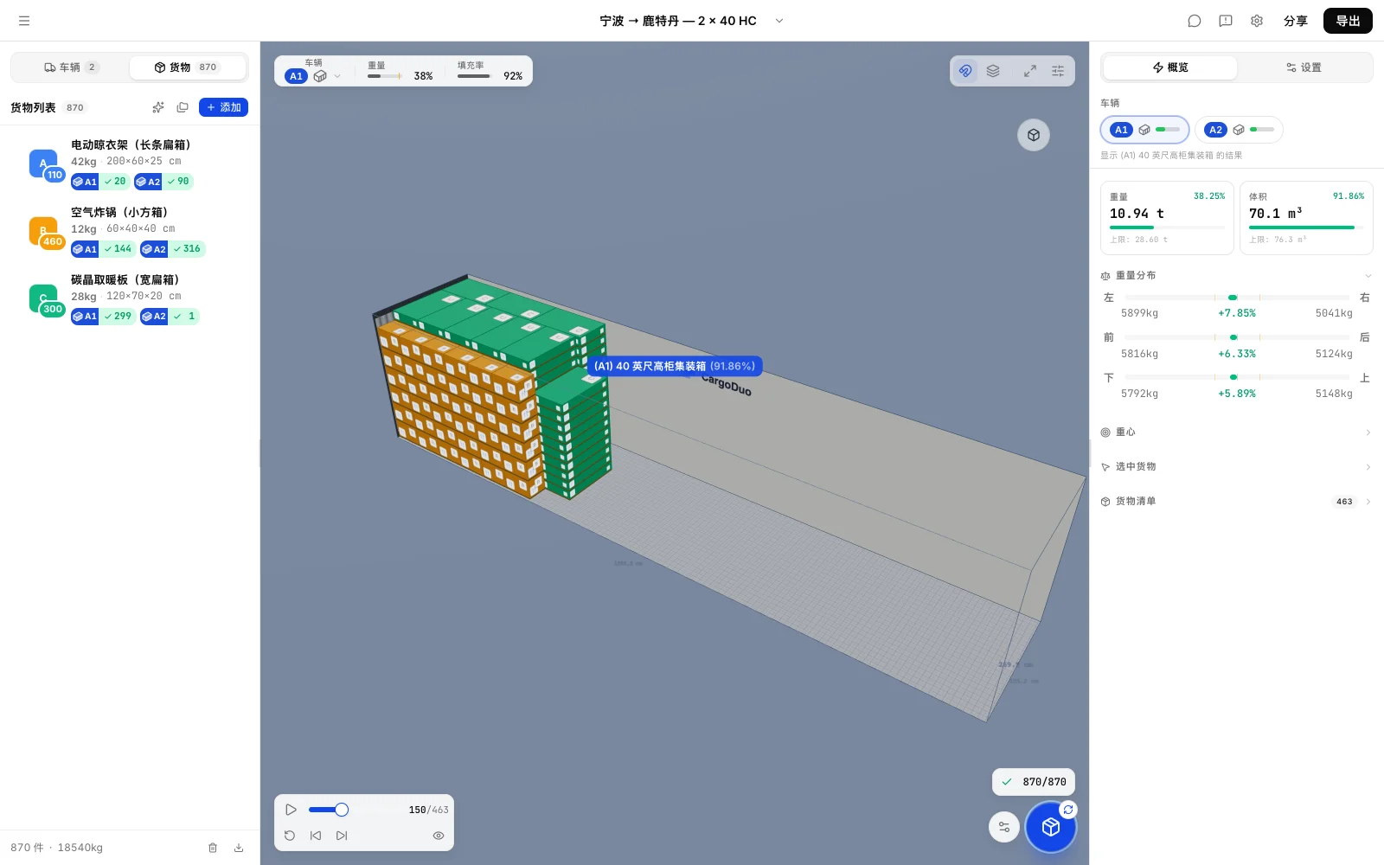
Task: Open the settings gear icon in header
Action: (1257, 21)
